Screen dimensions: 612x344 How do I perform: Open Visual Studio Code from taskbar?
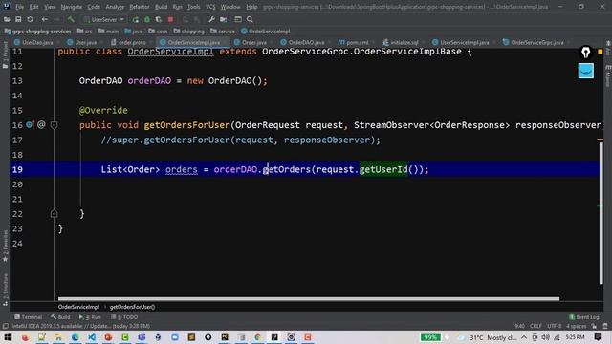[x=92, y=337]
